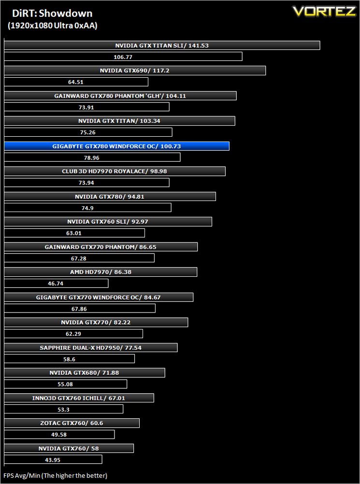Click the SAPPHIRE DUAL-X HD7950/ 77.54 label
360x484 pixels.
(x=90, y=348)
